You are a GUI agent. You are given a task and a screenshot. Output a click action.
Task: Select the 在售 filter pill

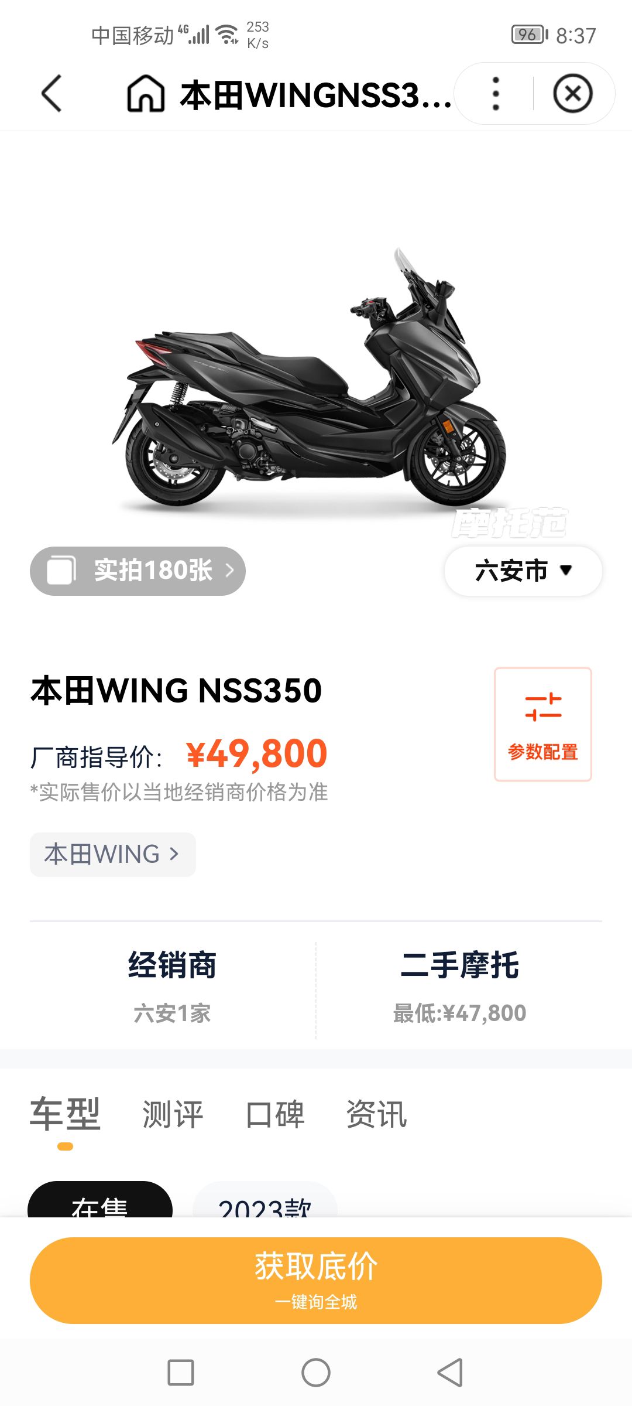pos(100,1200)
